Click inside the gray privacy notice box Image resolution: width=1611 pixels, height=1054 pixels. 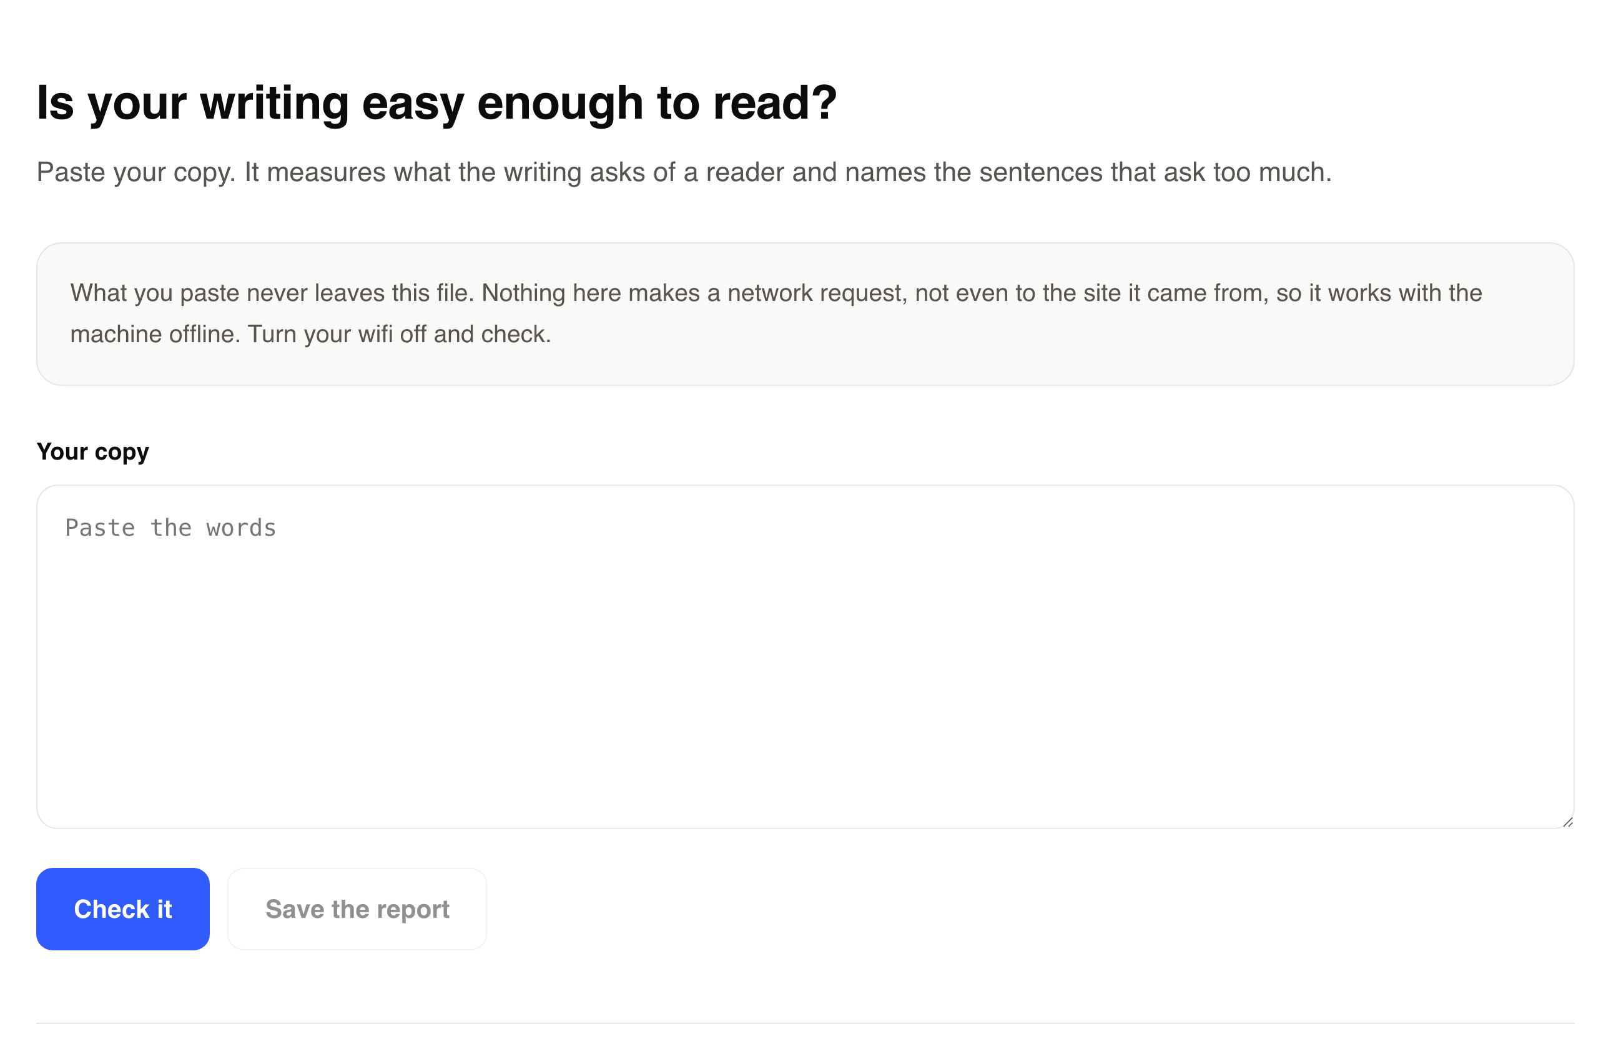point(805,314)
